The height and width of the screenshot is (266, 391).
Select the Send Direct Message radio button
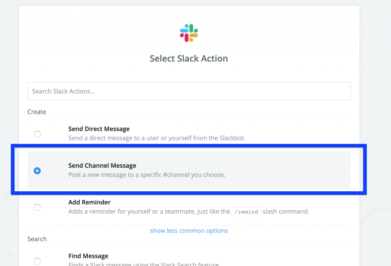(x=37, y=134)
